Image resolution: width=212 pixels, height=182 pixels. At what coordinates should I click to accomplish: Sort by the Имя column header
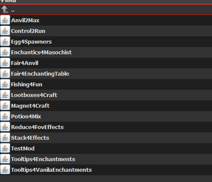(9, 1)
